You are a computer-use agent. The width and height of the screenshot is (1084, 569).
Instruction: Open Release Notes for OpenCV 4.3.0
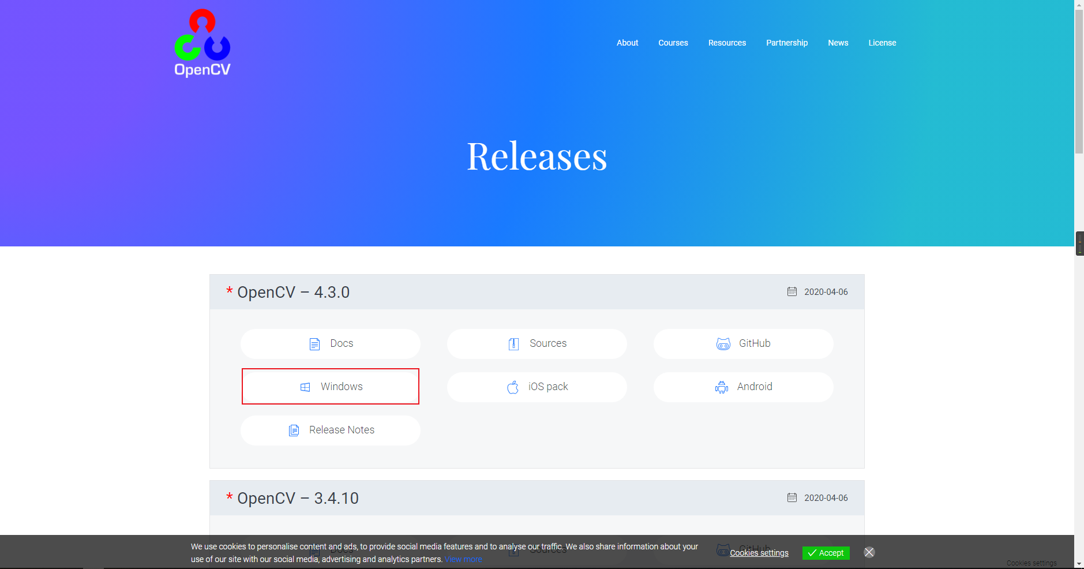tap(331, 431)
